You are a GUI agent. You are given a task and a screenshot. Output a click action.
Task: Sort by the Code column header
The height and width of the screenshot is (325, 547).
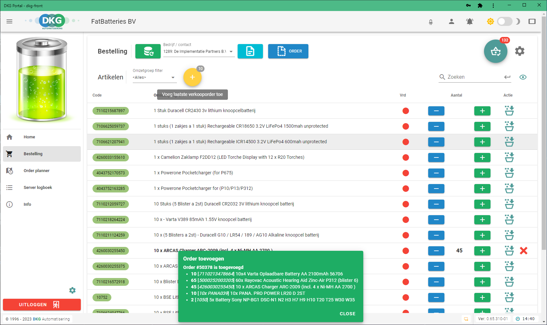point(97,95)
